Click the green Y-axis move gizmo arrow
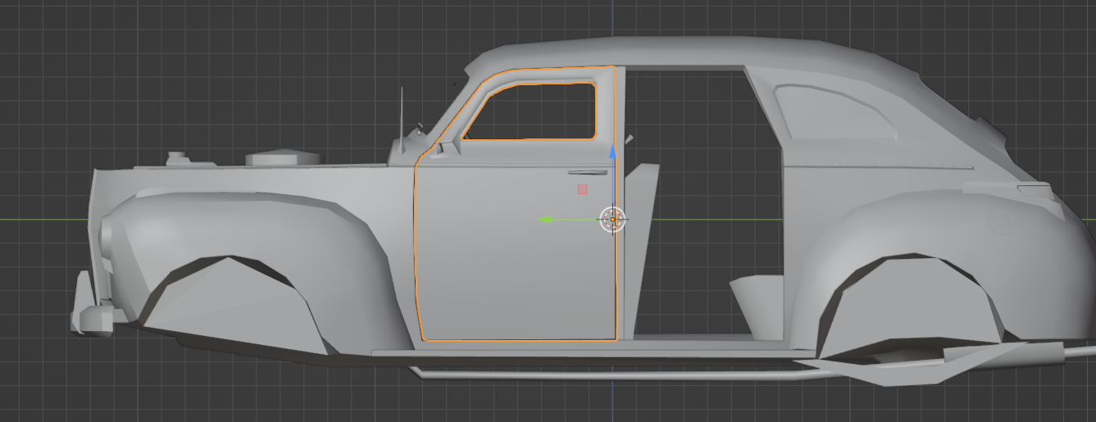 (x=543, y=220)
